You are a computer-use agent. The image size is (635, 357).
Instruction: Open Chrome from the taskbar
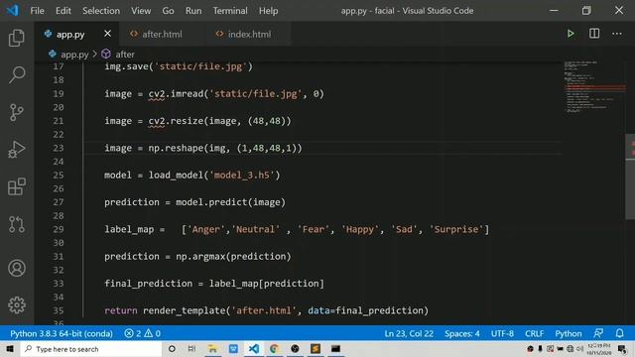(274, 348)
